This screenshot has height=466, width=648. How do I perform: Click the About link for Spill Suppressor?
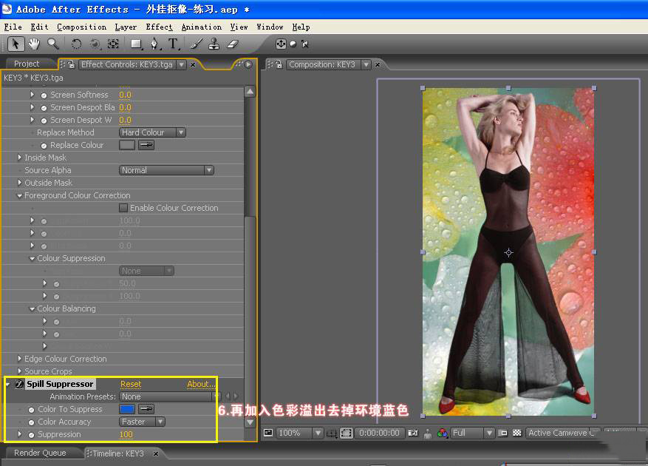pos(201,384)
